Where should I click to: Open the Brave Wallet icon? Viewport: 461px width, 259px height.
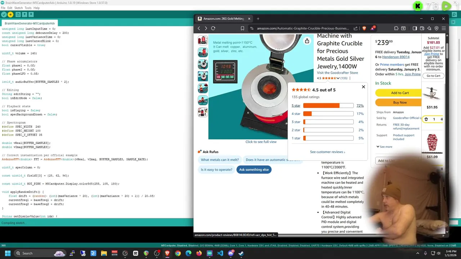pyautogui.click(x=422, y=28)
